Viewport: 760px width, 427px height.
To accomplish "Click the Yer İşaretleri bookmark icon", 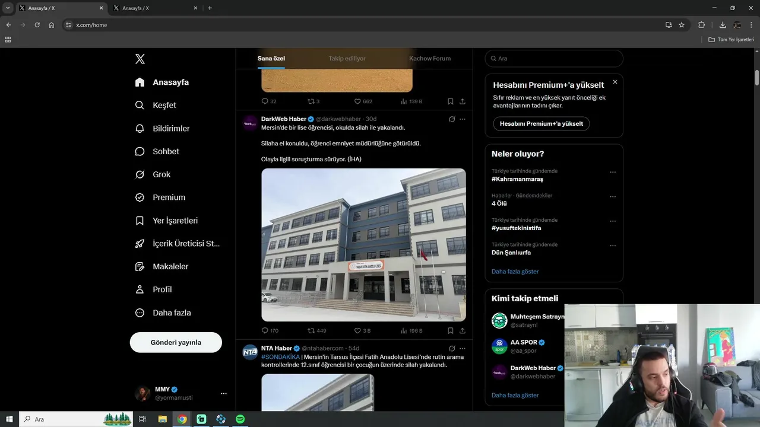I will [140, 221].
